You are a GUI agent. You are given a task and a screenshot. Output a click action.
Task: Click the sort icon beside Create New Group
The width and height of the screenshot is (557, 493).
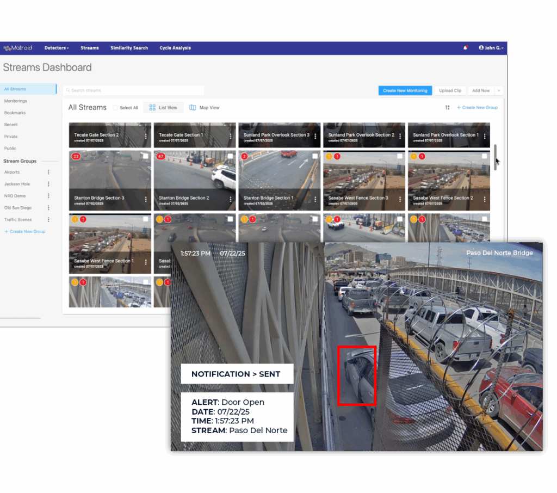pyautogui.click(x=447, y=108)
